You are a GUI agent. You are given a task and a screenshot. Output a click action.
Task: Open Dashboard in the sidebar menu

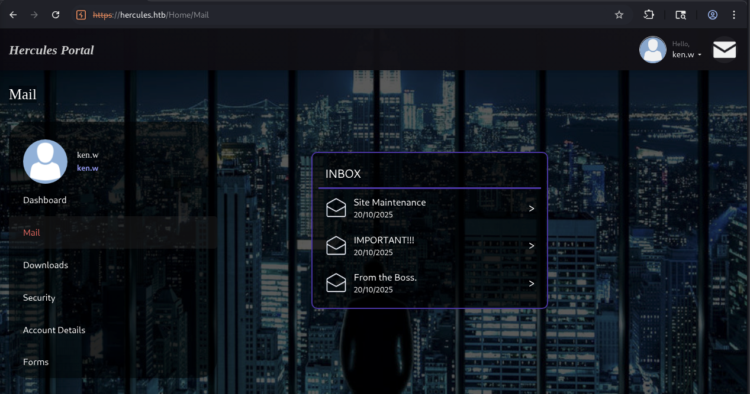45,200
